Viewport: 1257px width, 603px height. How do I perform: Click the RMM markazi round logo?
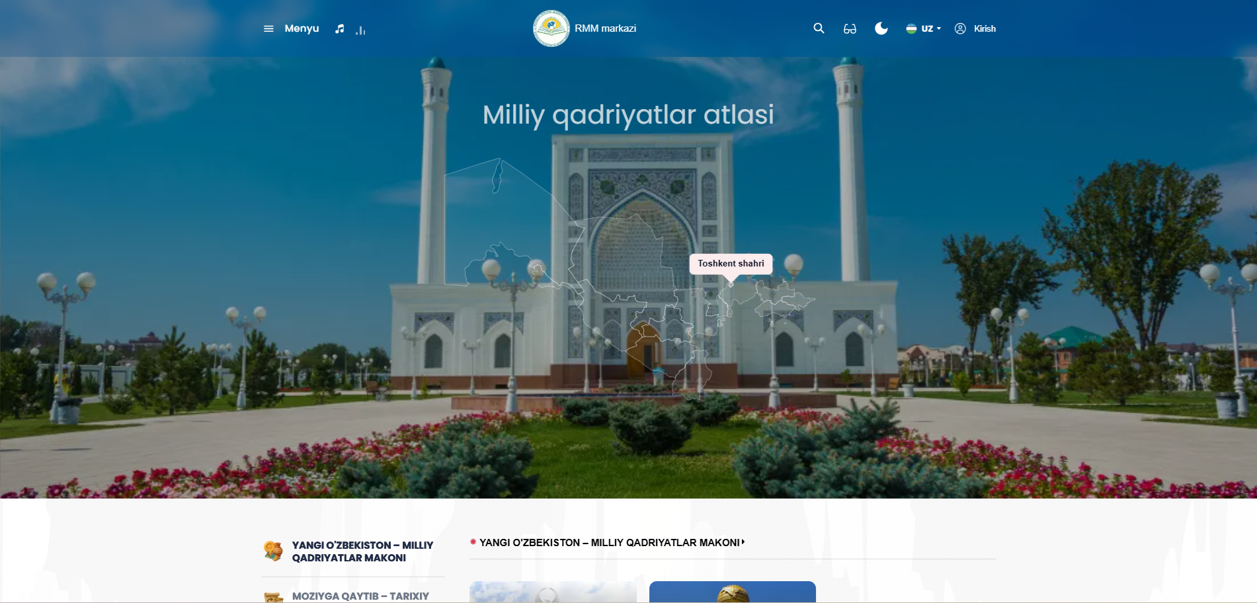551,28
